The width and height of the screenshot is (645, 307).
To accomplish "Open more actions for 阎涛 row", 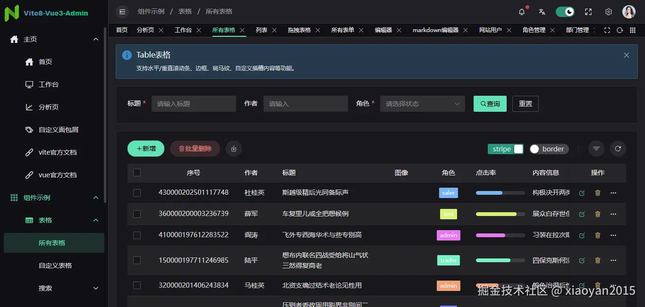I will 613,235.
